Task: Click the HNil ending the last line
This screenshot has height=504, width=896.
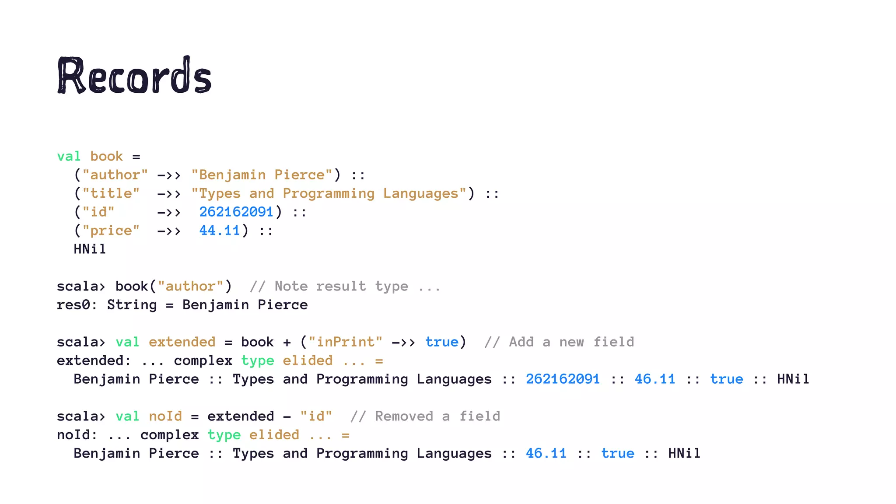Action: point(684,453)
